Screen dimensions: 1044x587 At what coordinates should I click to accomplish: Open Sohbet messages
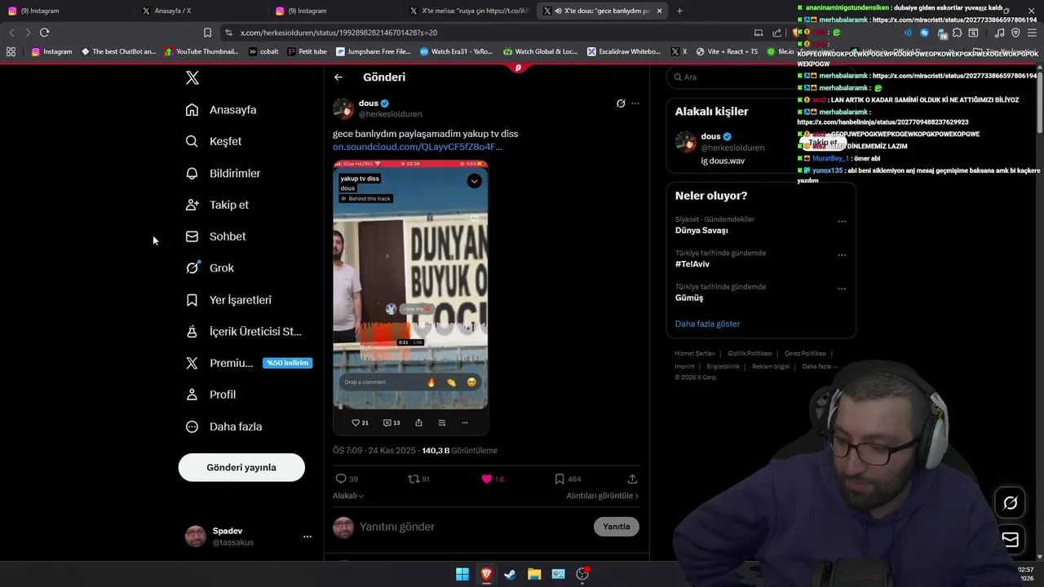(215, 236)
